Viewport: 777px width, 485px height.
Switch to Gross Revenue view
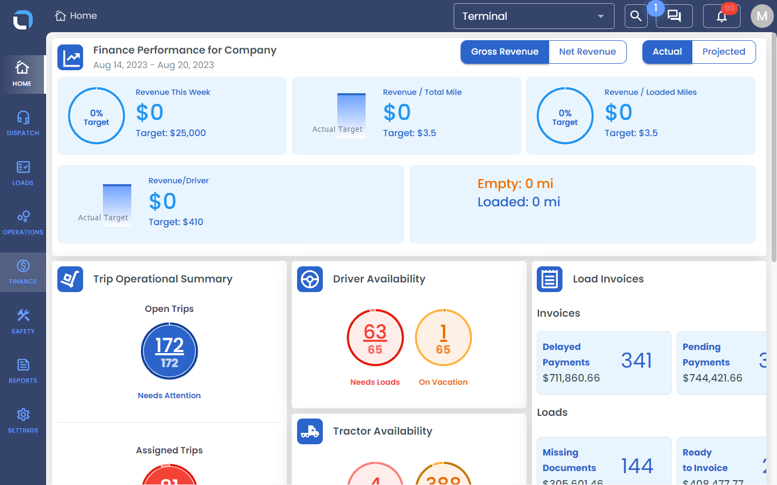(505, 52)
